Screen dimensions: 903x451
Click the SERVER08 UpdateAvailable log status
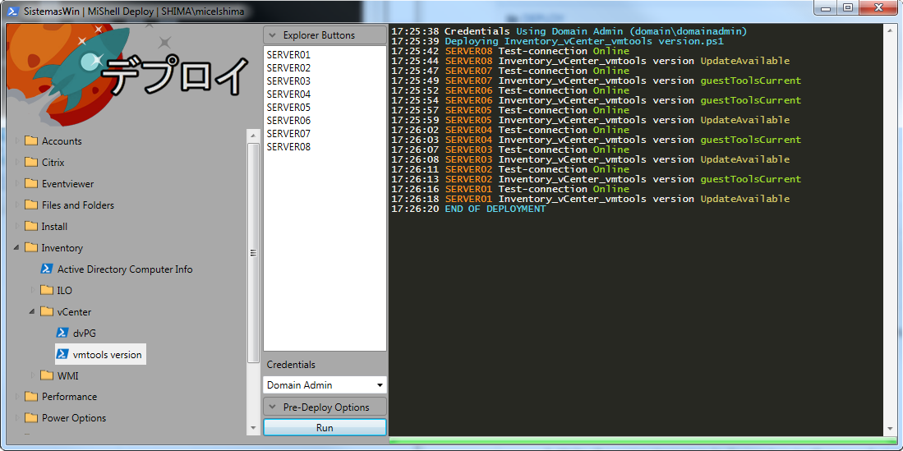pos(744,61)
